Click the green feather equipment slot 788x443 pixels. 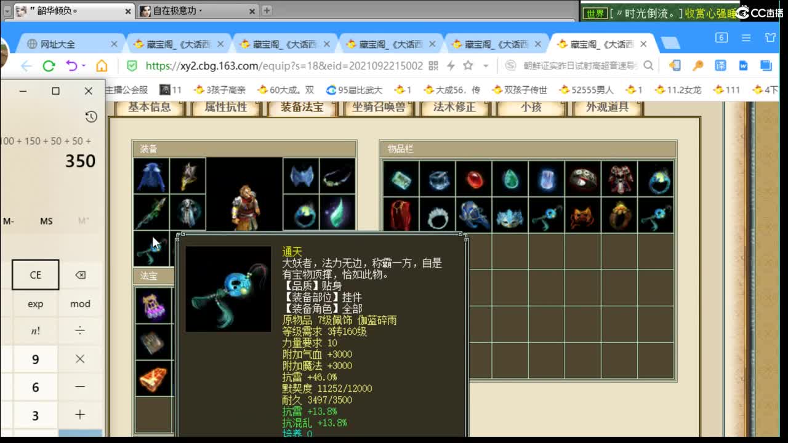337,212
